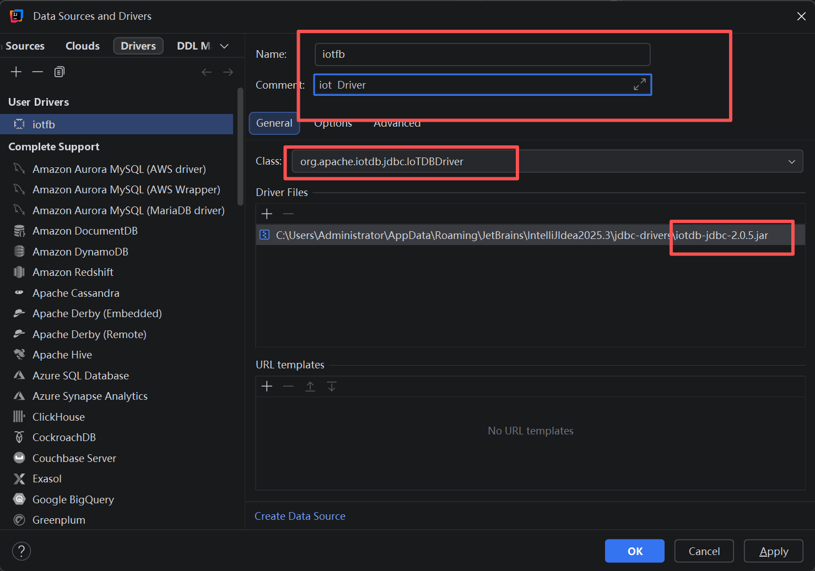This screenshot has height=571, width=815.
Task: Click the Amazon DocumentDB icon
Action: coord(19,231)
